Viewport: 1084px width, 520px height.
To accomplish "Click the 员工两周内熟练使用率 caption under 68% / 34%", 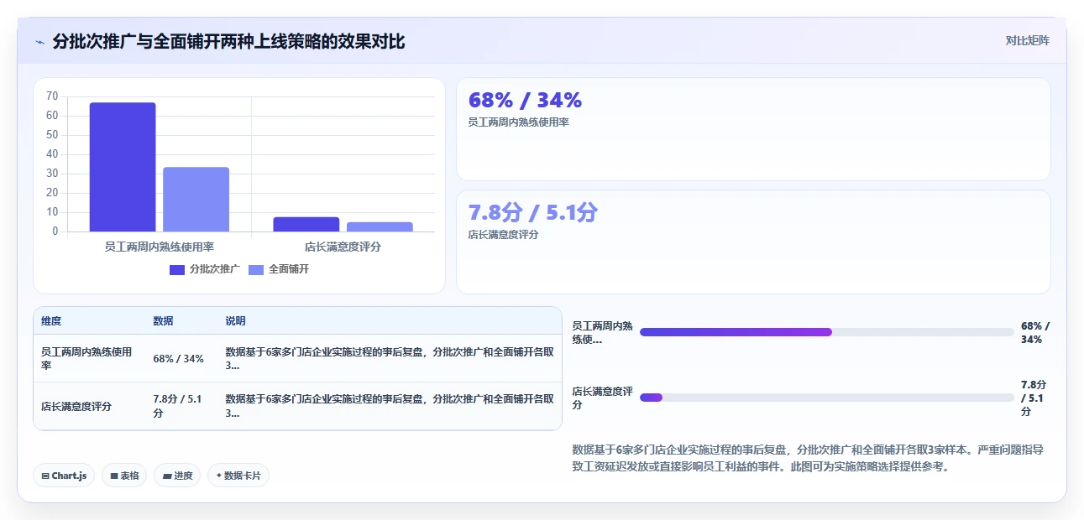I will coord(518,122).
